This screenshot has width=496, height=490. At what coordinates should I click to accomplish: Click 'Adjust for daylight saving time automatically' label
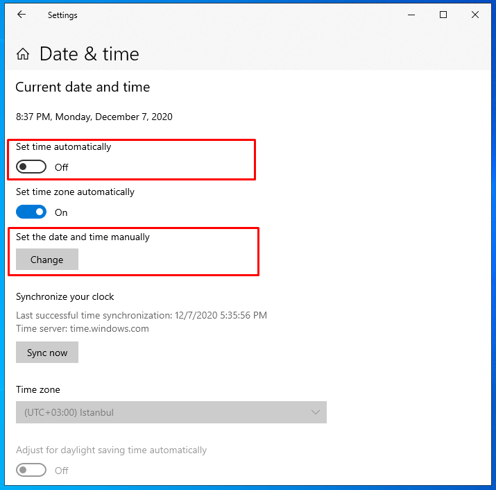coord(112,450)
